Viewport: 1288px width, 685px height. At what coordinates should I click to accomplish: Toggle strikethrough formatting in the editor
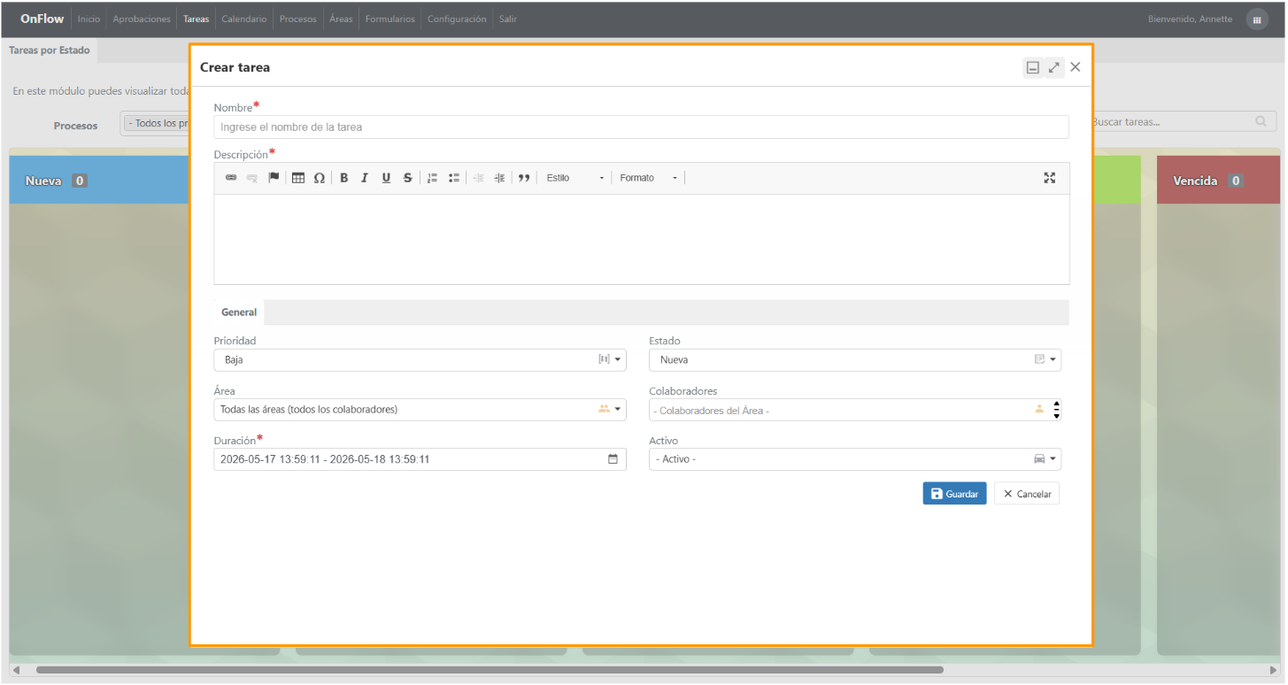click(x=407, y=178)
